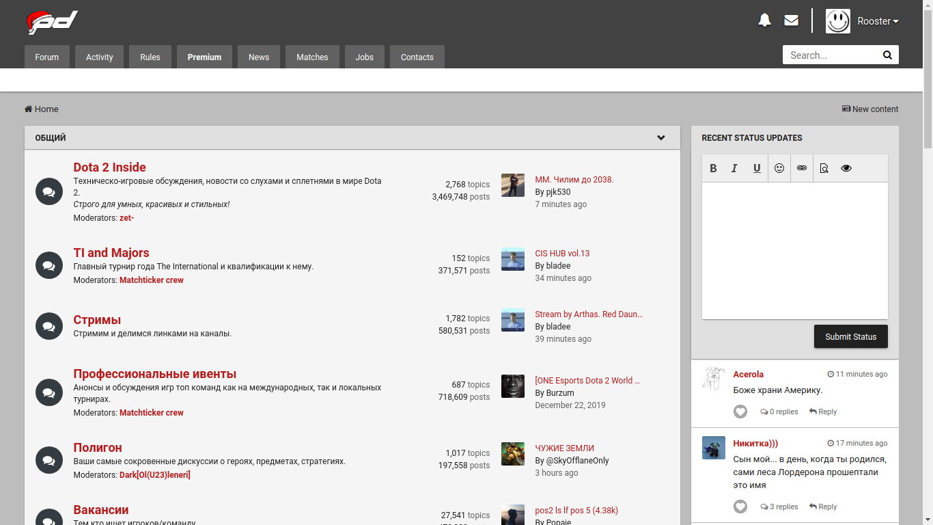Open the Premium tab

coord(204,57)
